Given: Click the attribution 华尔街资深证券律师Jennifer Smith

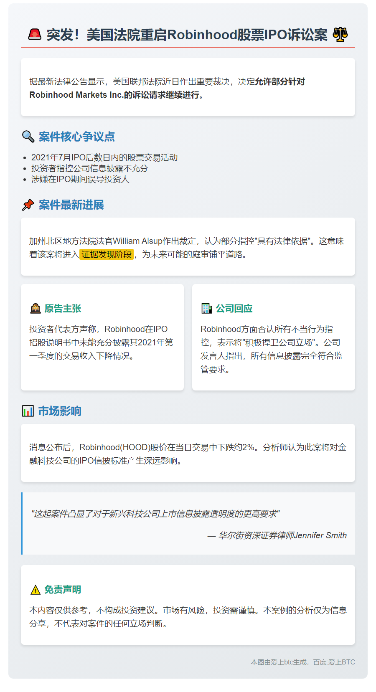Looking at the screenshot, I should pyautogui.click(x=282, y=535).
